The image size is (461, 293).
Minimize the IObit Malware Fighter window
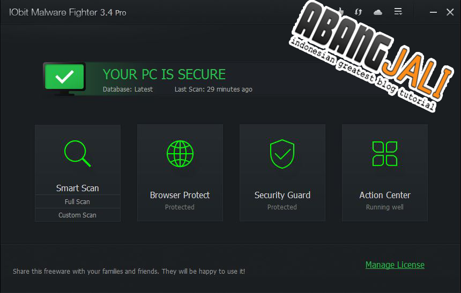[x=432, y=12]
